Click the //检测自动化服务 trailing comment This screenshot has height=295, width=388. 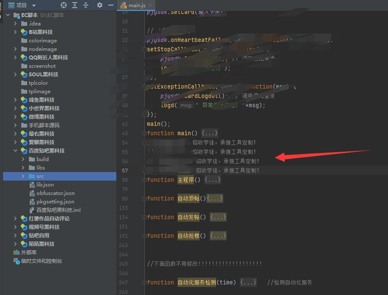[290, 282]
